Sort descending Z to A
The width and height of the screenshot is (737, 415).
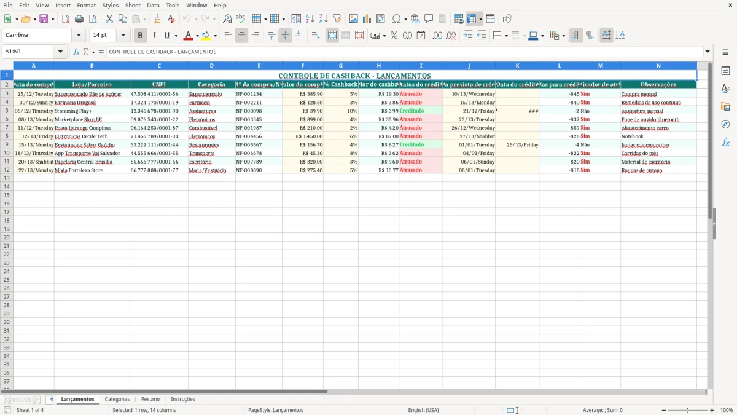pos(324,19)
